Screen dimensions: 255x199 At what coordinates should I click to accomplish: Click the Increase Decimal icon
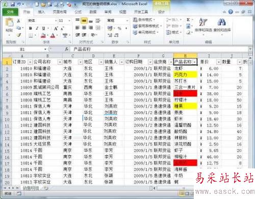pos(110,35)
